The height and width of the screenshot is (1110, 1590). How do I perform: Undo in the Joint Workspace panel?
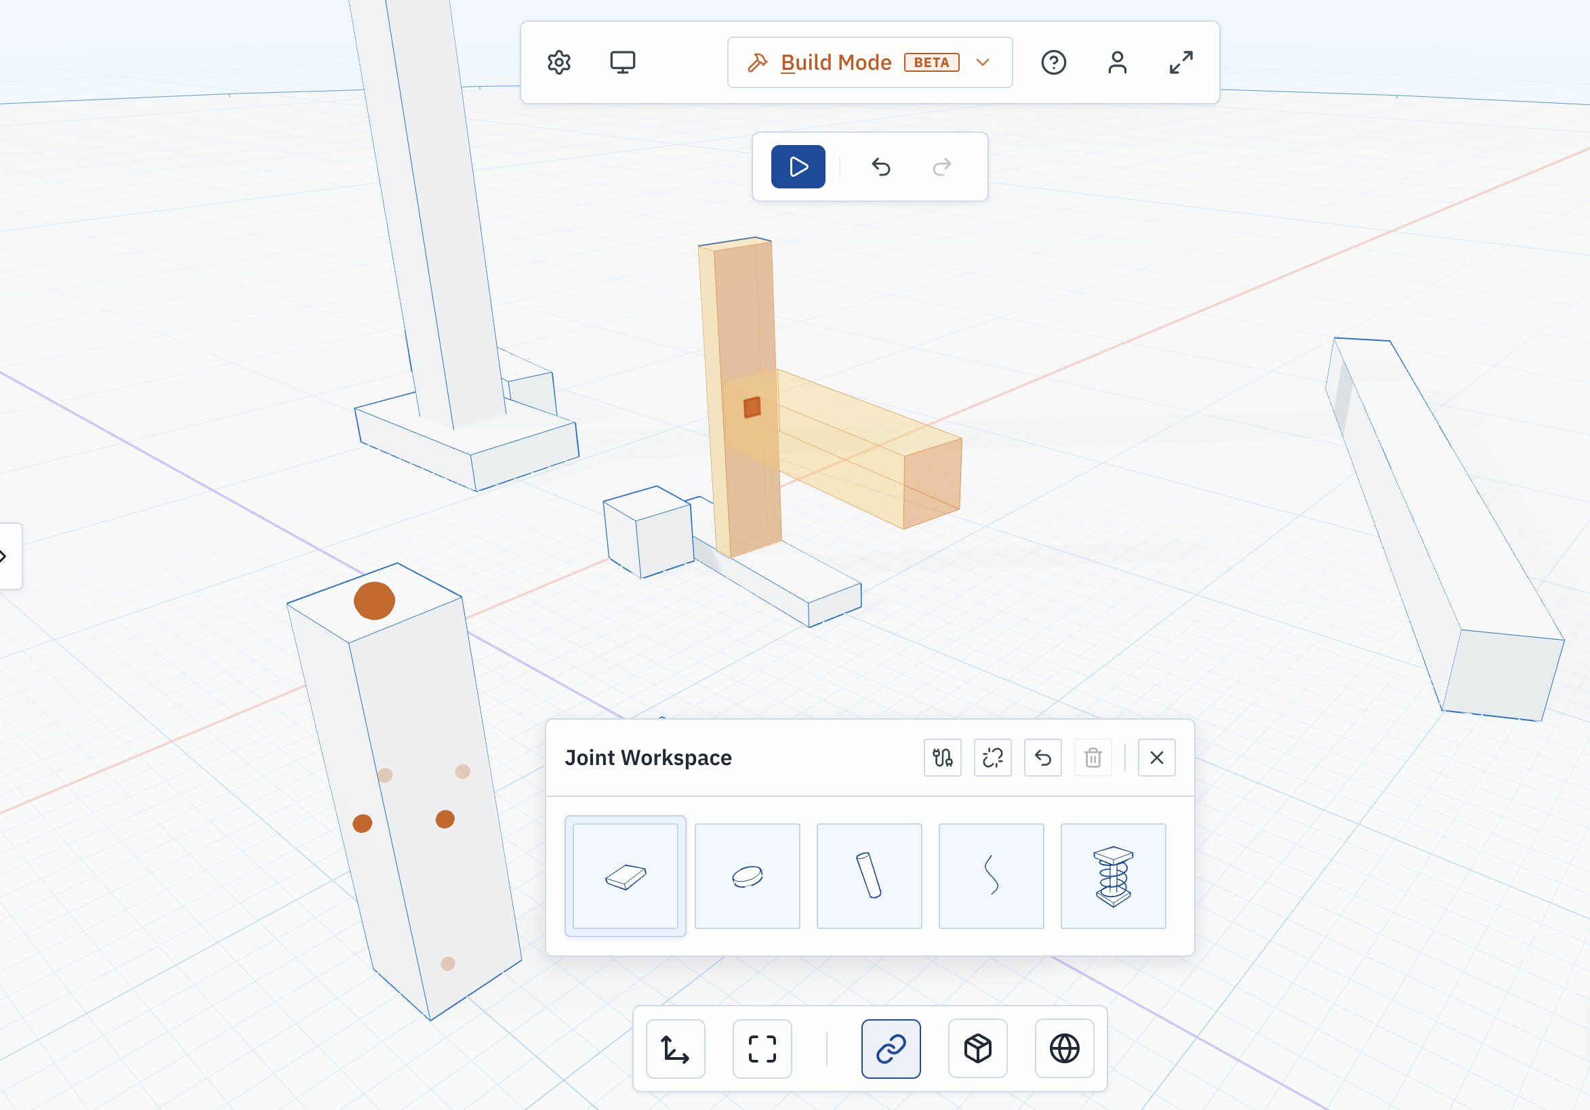click(x=1042, y=758)
